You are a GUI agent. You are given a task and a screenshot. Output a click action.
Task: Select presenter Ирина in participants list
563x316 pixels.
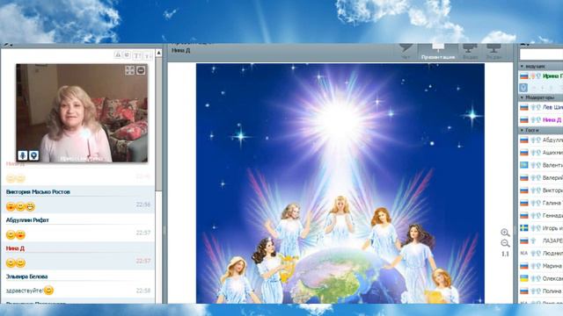(541, 76)
